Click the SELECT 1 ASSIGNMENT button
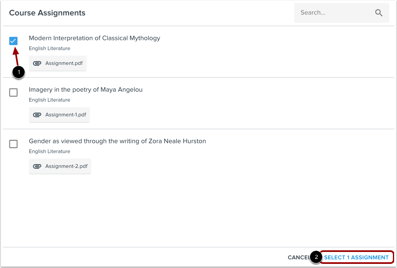The width and height of the screenshot is (397, 268). pos(356,257)
